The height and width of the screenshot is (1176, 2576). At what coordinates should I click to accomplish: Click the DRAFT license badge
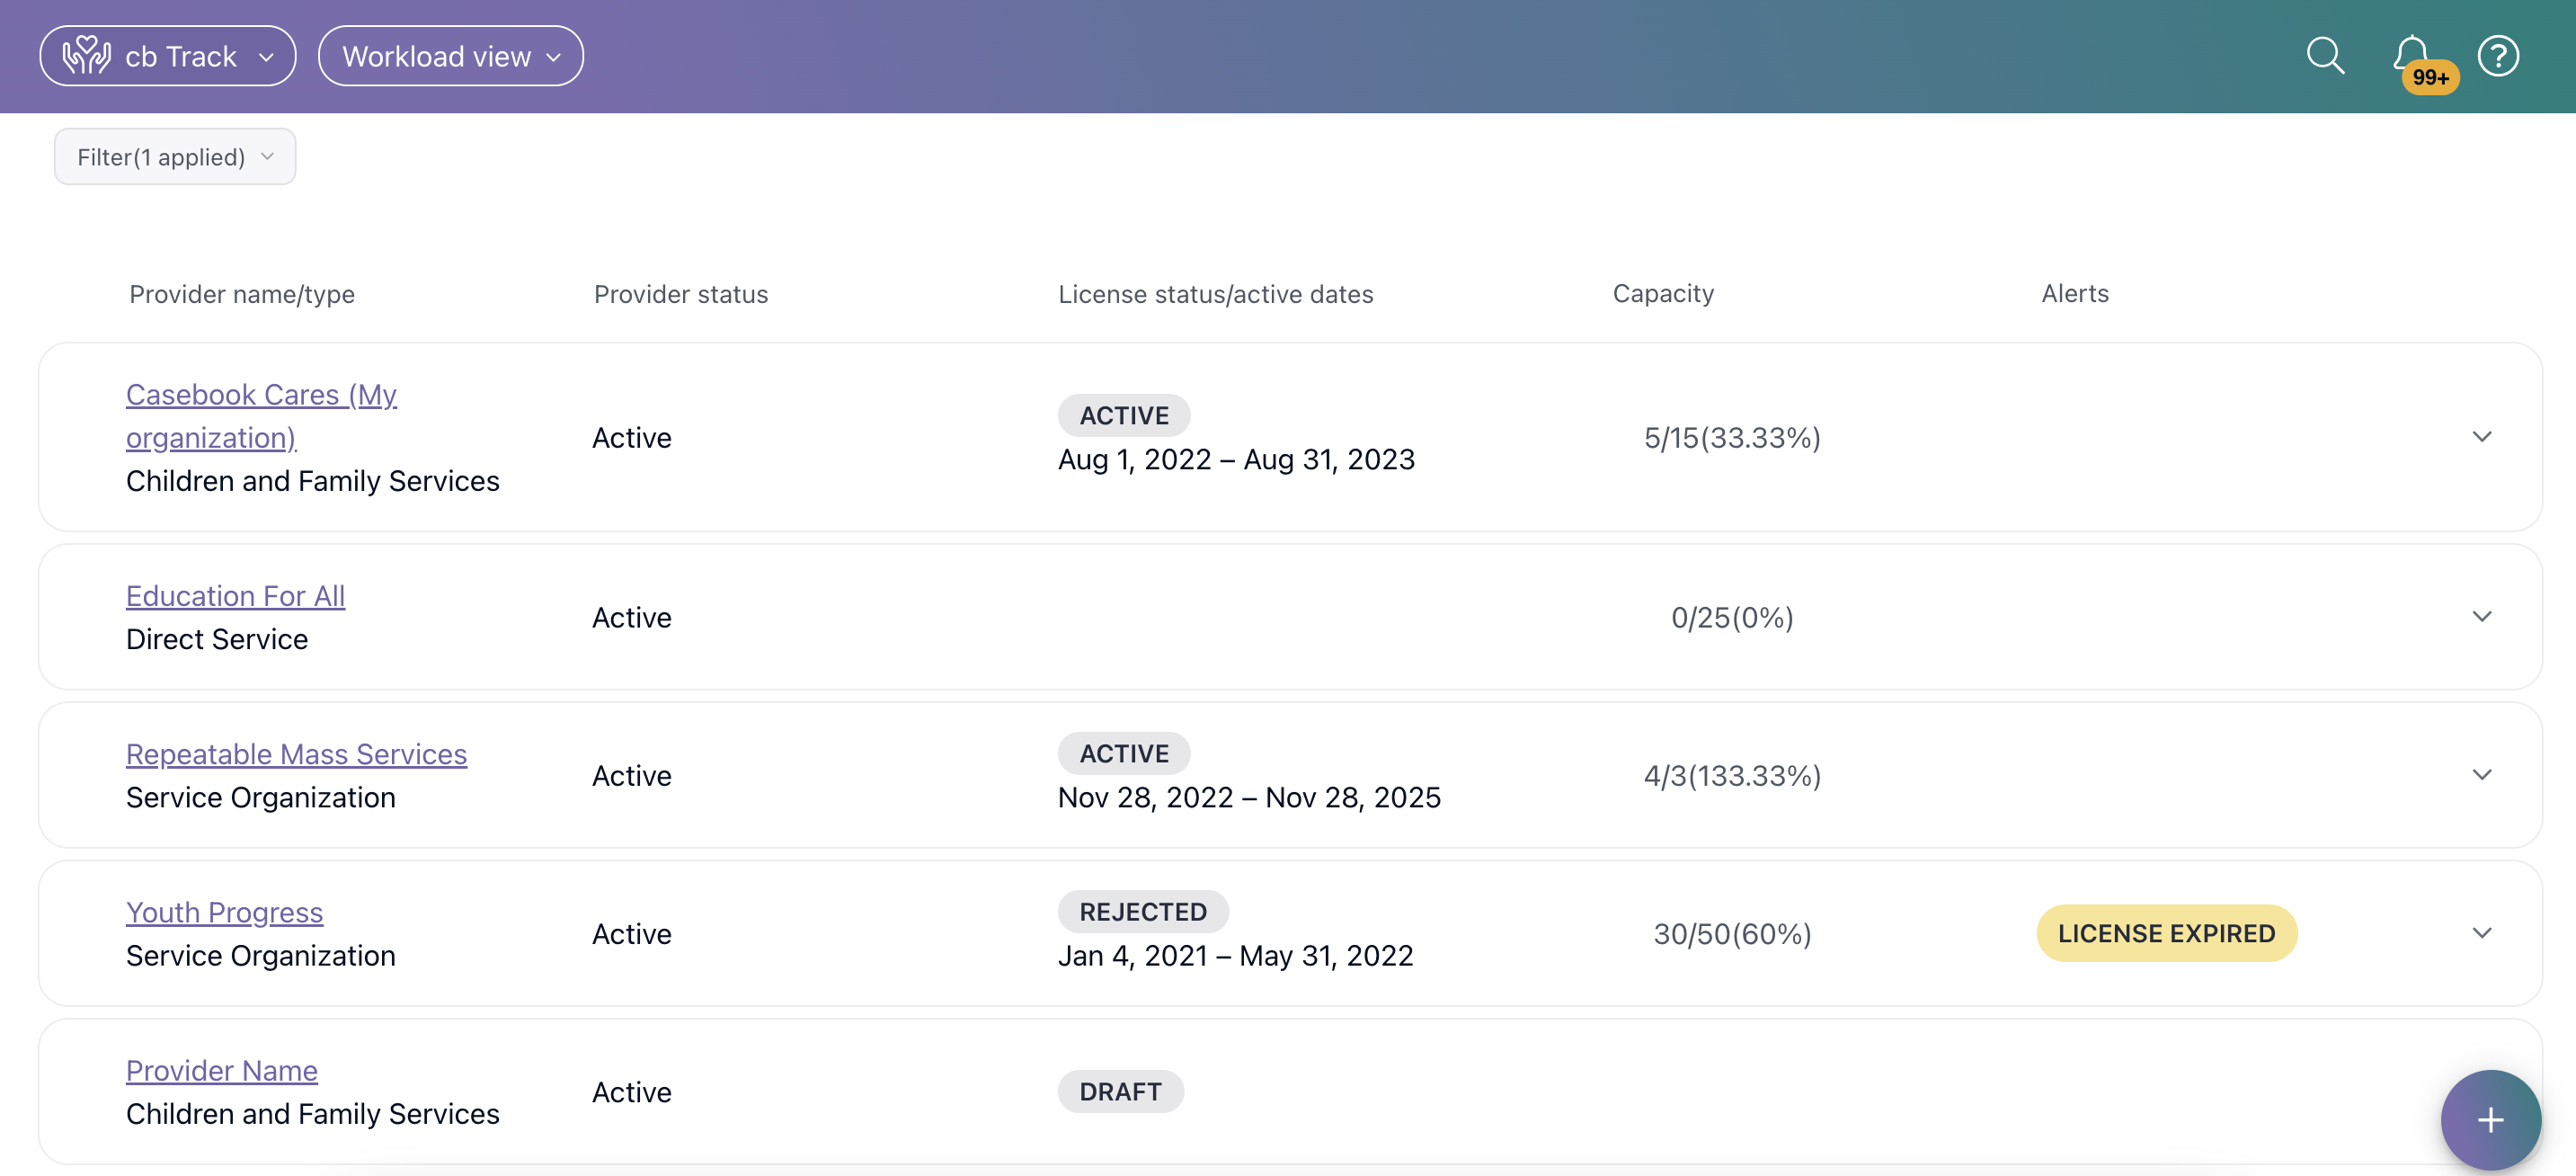[1120, 1091]
